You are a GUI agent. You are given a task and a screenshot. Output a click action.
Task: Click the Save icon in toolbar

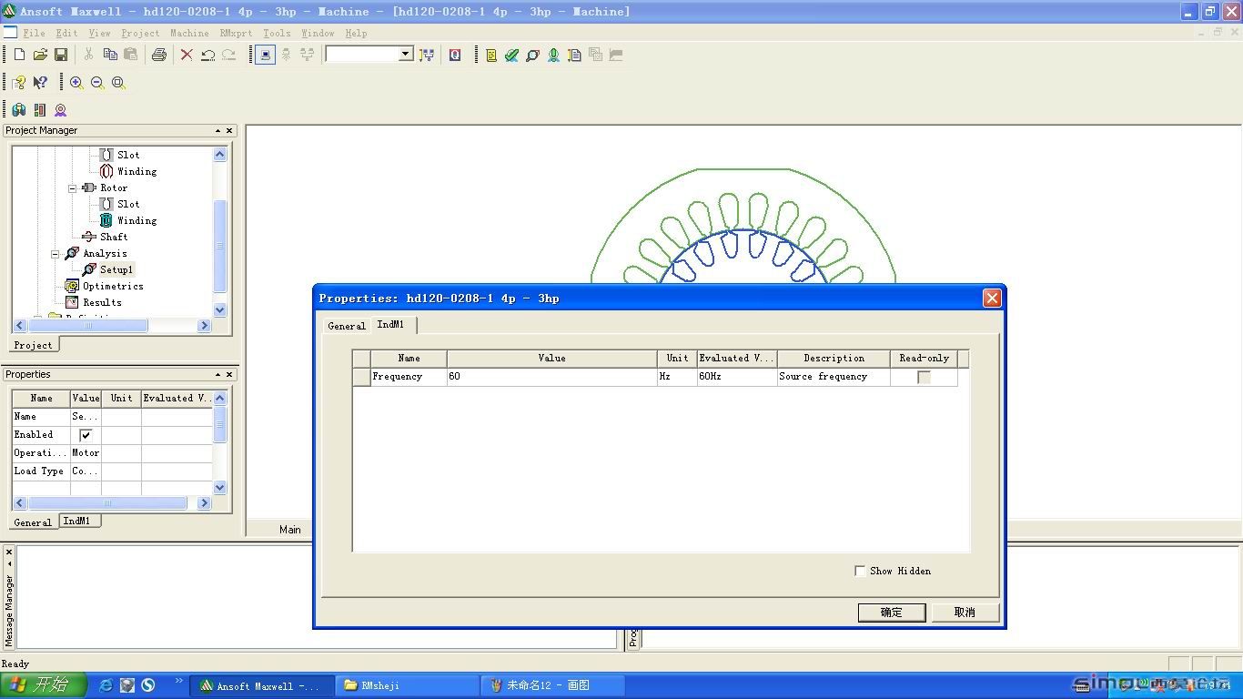point(61,55)
